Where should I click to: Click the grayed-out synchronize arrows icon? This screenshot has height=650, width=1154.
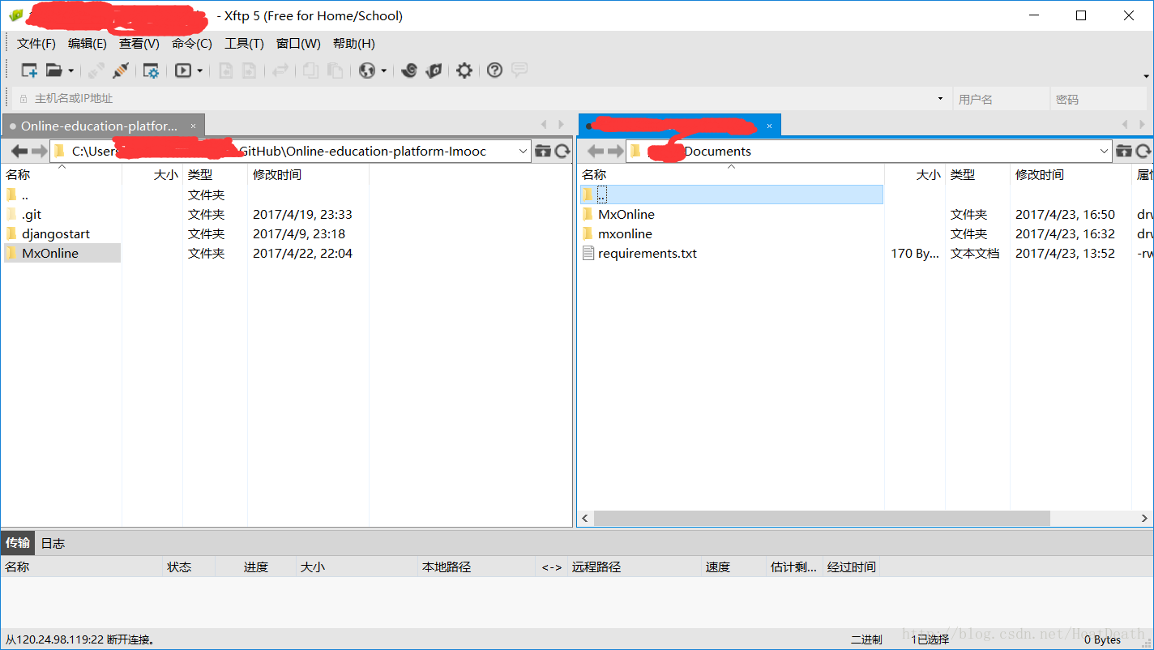(x=280, y=71)
